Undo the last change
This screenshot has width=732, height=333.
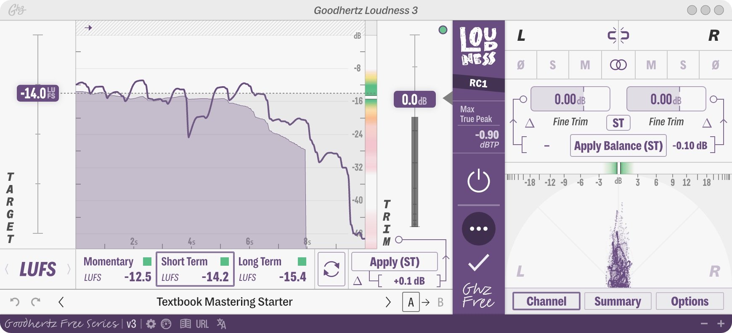pos(15,301)
